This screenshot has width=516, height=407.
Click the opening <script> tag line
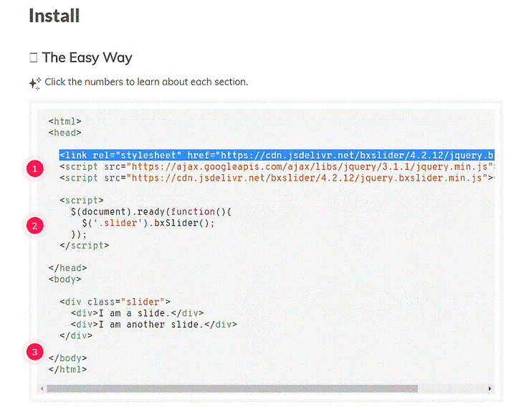[82, 201]
